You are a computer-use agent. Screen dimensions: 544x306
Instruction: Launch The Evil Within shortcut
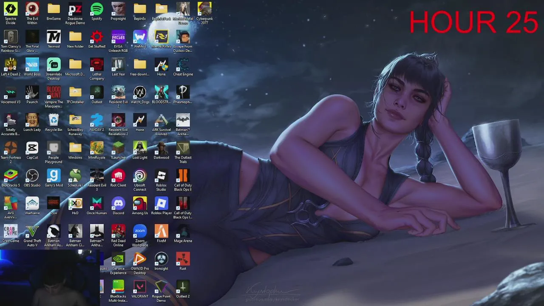[32, 9]
